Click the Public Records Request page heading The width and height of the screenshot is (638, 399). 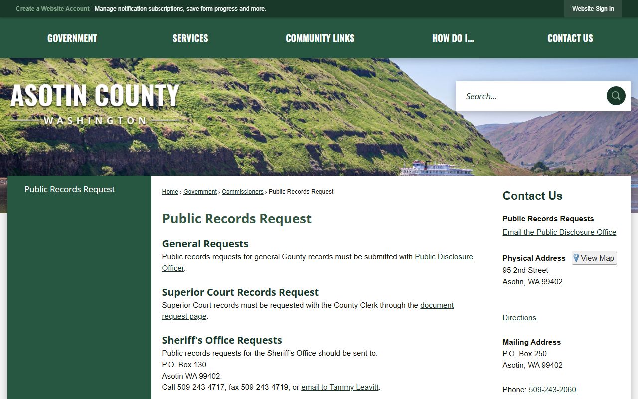click(237, 219)
